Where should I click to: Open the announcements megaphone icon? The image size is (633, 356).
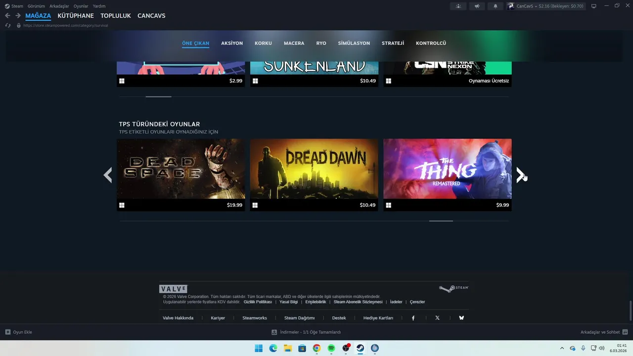click(477, 6)
